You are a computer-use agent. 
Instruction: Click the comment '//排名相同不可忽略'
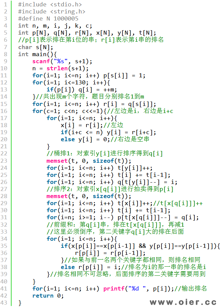[128, 274]
